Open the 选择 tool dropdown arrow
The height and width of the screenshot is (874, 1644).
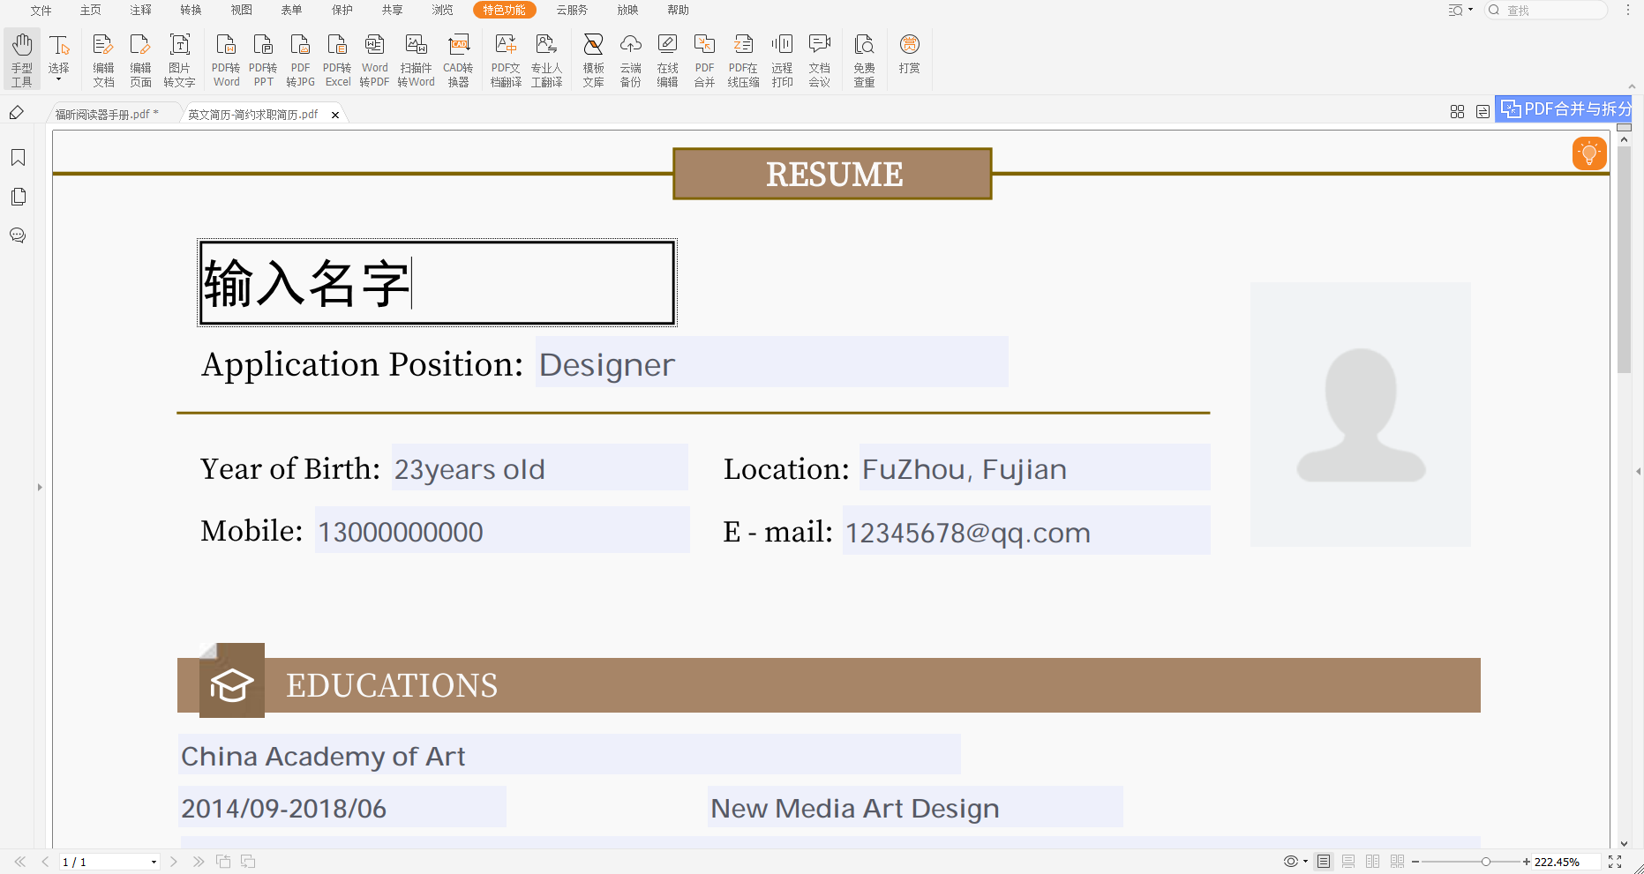59,80
